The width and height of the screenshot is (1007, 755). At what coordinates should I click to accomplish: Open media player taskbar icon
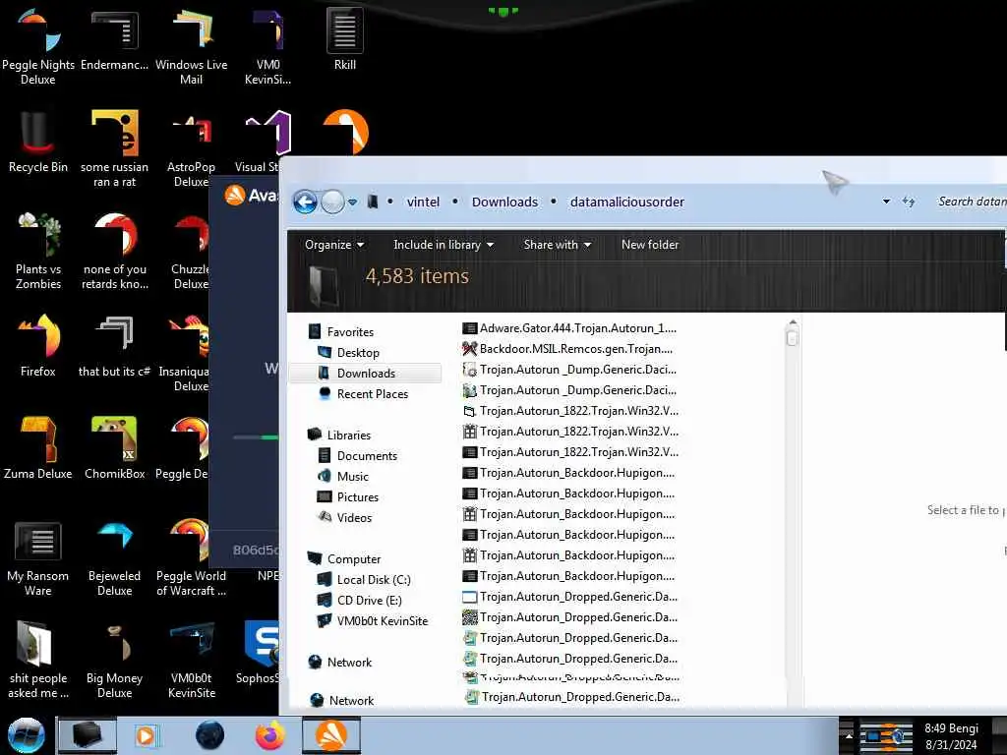tap(146, 735)
